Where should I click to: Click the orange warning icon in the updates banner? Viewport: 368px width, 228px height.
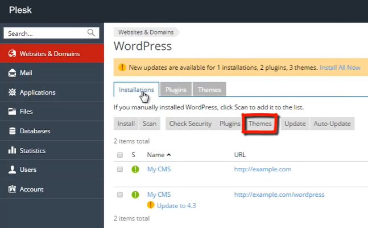122,67
